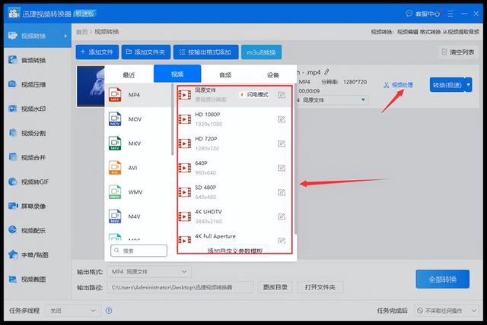Switch to the 视频 format tab
Image resolution: width=487 pixels, height=325 pixels.
pyautogui.click(x=177, y=74)
